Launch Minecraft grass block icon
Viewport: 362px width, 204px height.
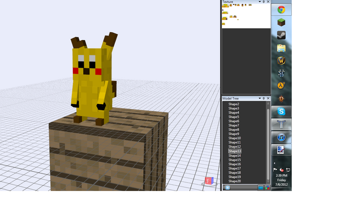coord(281,23)
